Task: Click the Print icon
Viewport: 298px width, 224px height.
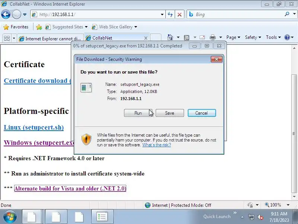Action: [212, 37]
